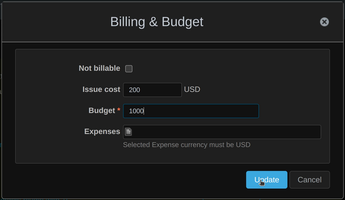Enable the Not billable checkbox

point(129,69)
